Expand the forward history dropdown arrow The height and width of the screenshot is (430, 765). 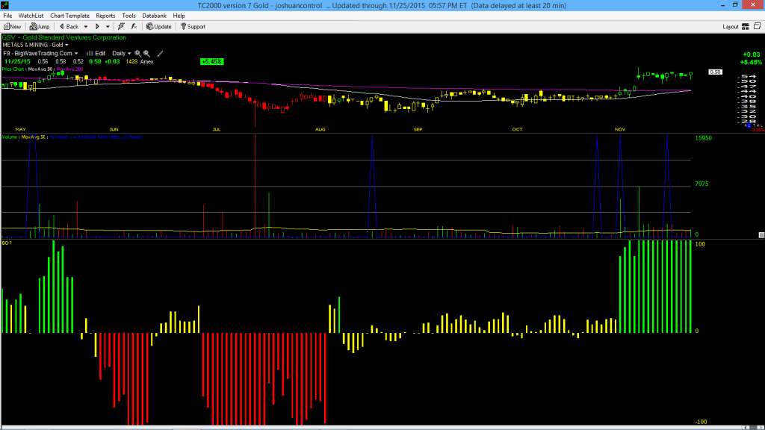(108, 27)
